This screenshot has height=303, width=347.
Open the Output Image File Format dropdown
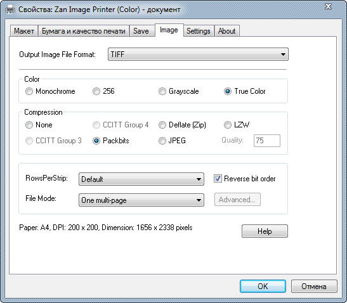click(198, 54)
